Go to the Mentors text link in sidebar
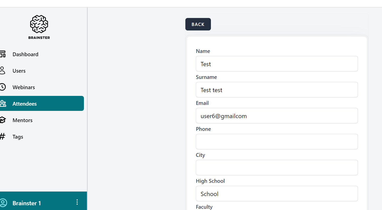 pyautogui.click(x=23, y=120)
